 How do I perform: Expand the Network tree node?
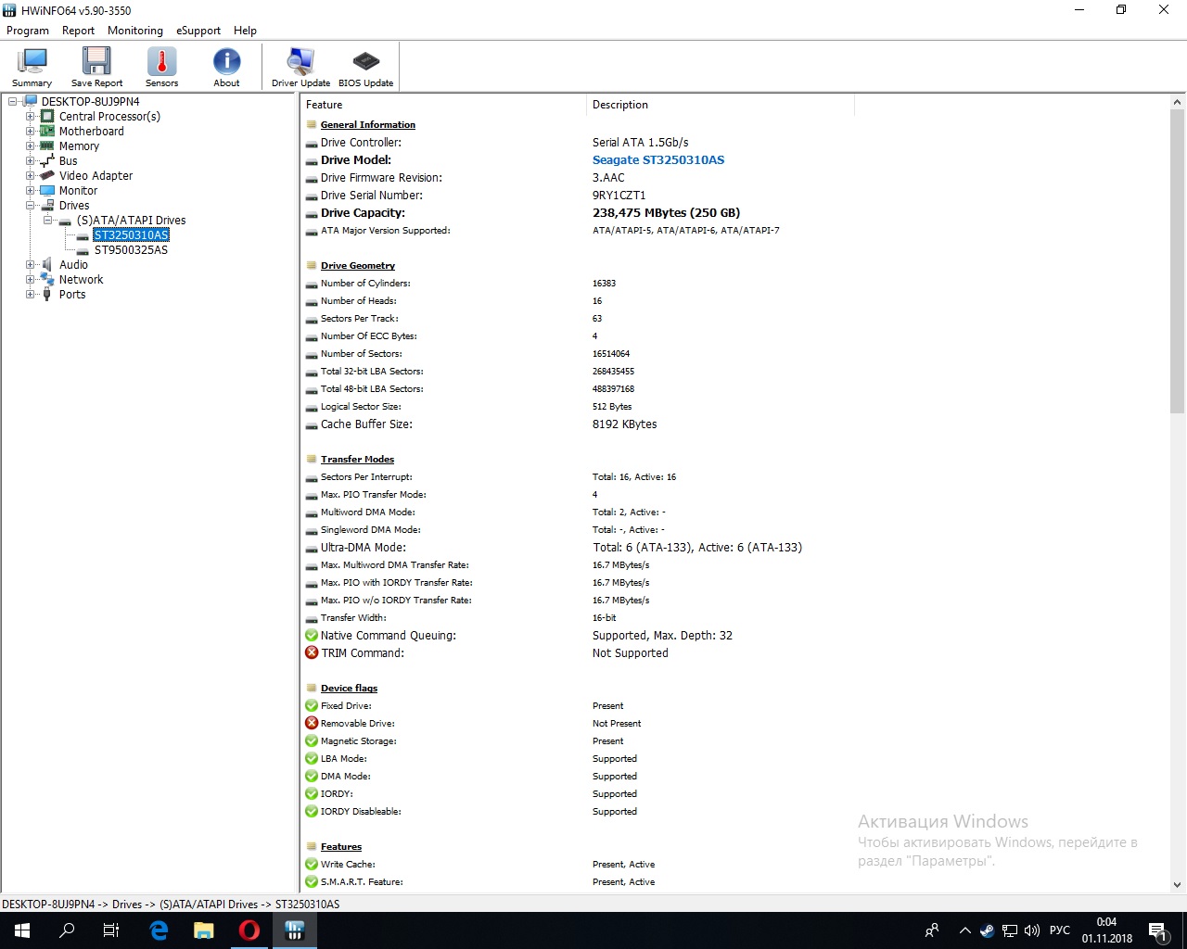point(31,280)
